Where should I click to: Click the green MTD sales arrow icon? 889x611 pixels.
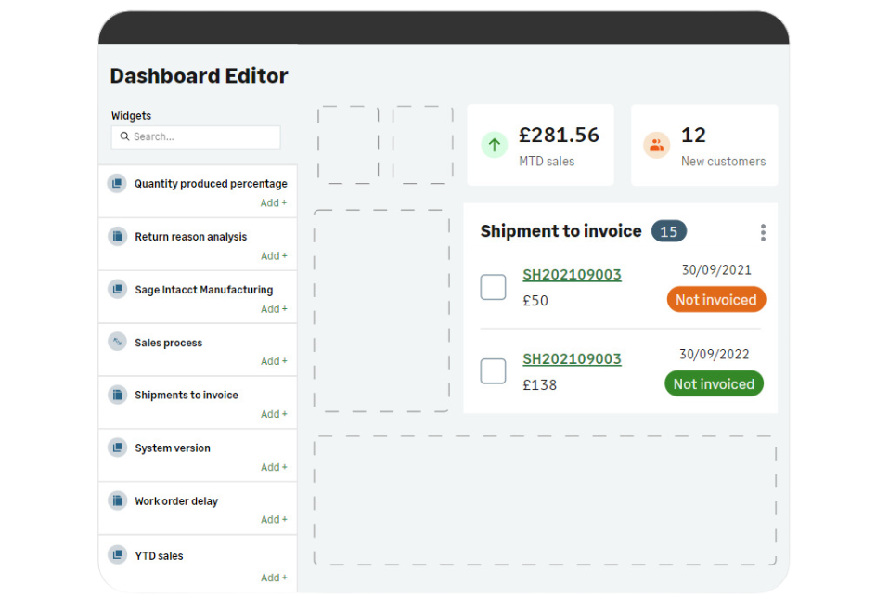coord(494,145)
